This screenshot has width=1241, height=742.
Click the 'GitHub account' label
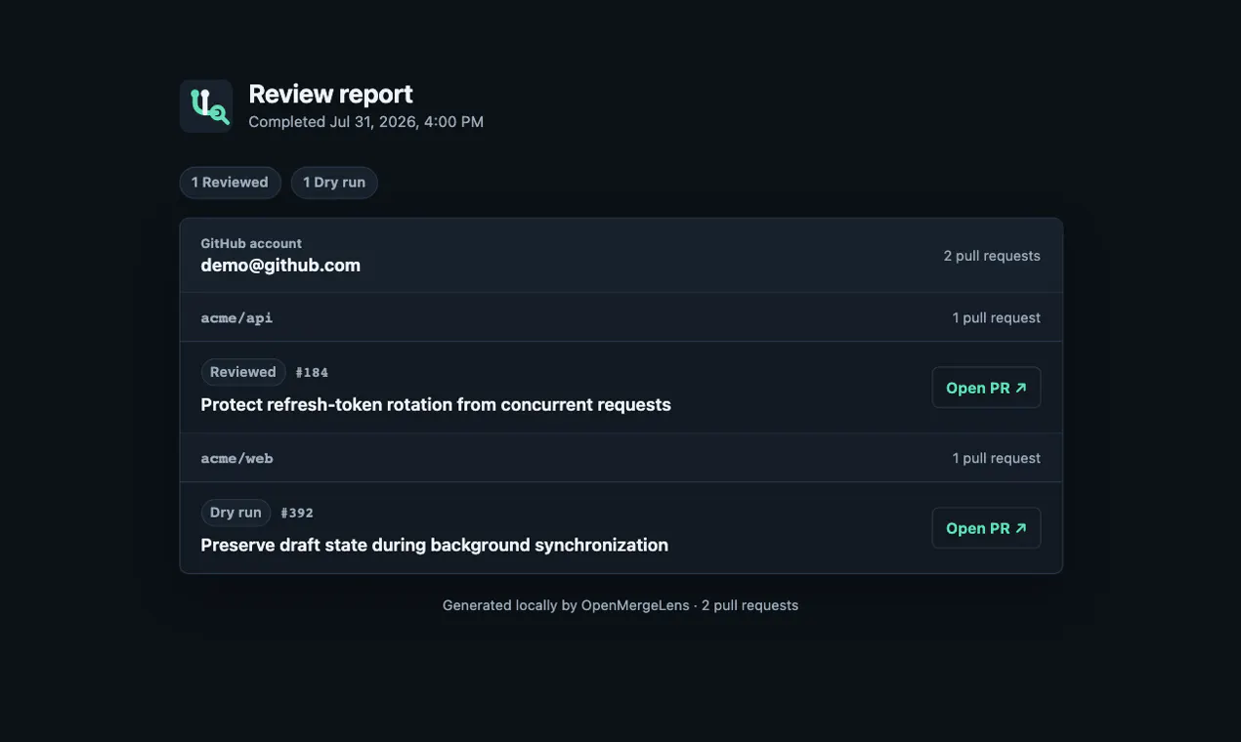[x=251, y=243]
